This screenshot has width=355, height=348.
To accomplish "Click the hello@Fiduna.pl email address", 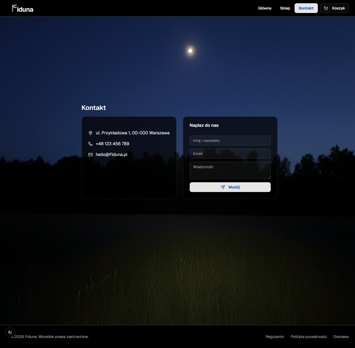I will (111, 155).
